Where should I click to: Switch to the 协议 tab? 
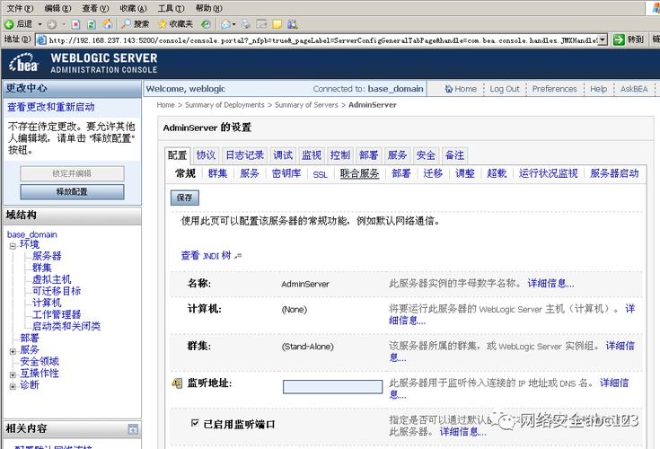click(x=206, y=155)
